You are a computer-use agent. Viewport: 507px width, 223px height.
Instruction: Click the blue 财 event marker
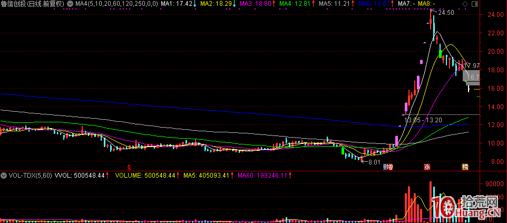pyautogui.click(x=385, y=167)
